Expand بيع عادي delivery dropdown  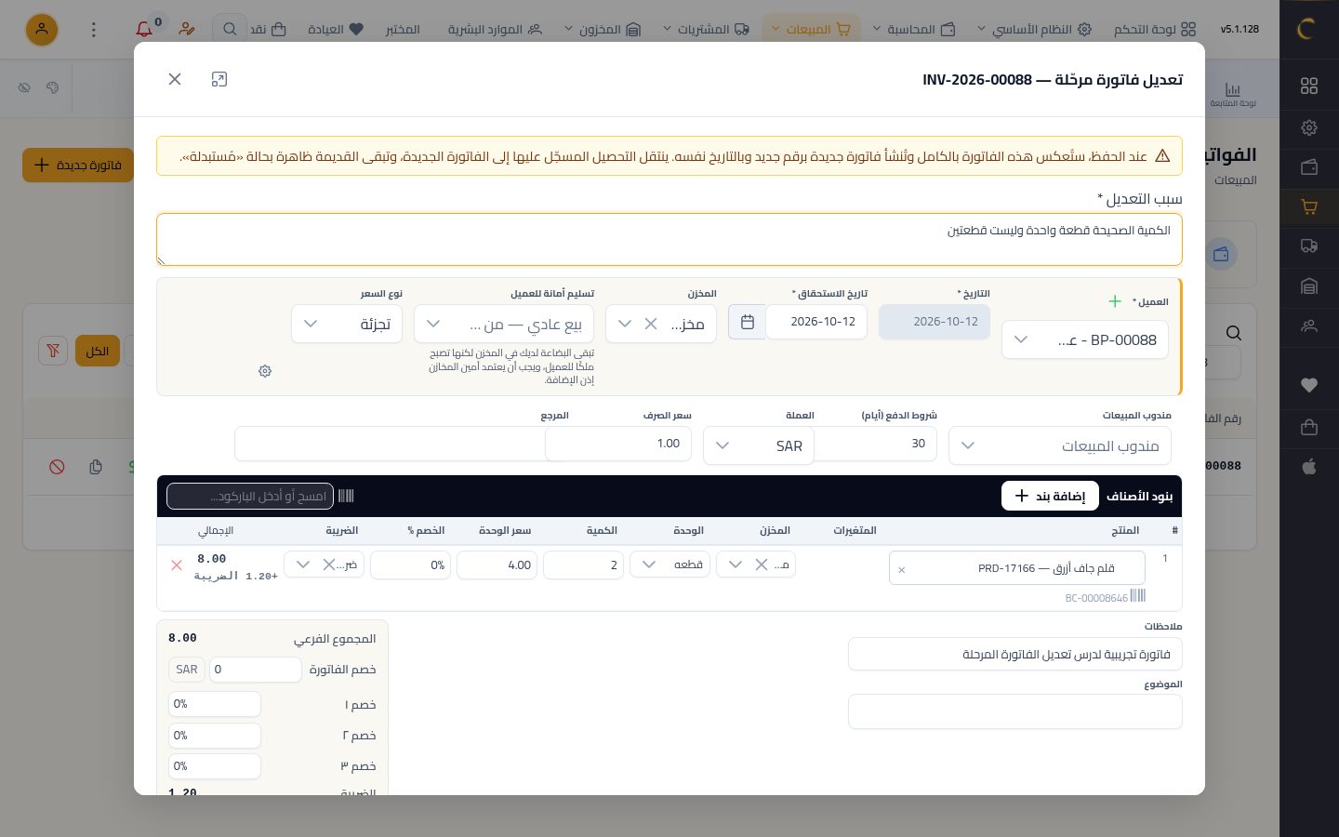pyautogui.click(x=433, y=324)
